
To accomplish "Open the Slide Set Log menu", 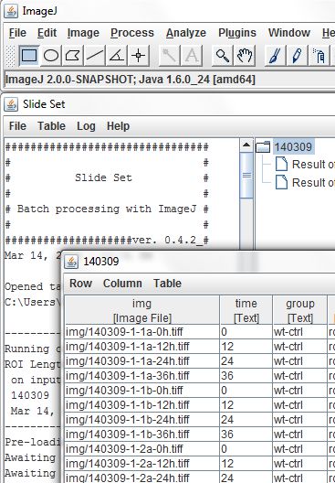I will [86, 126].
